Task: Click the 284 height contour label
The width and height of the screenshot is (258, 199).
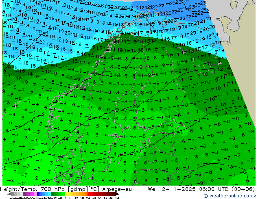Action: click(x=136, y=106)
